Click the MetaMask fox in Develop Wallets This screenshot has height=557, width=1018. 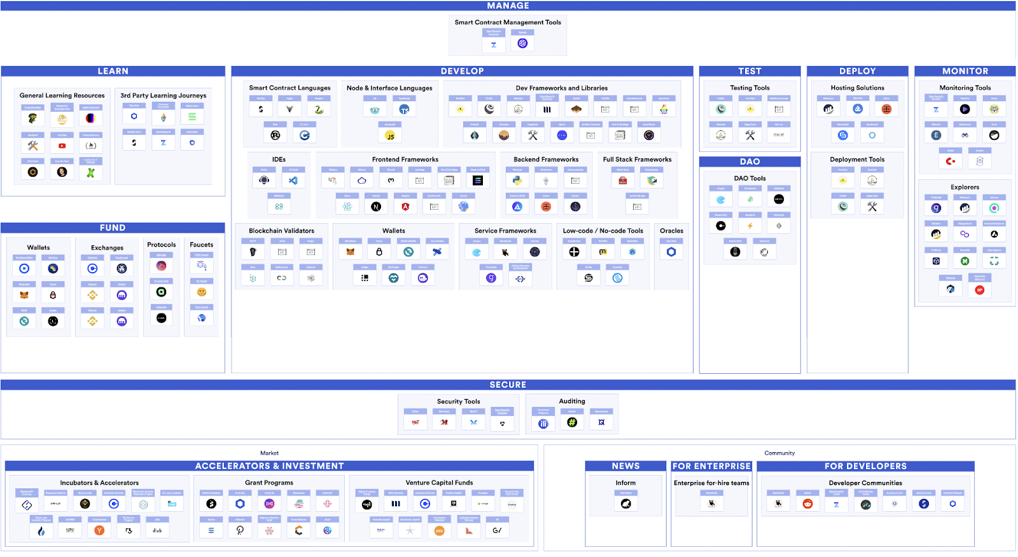click(350, 252)
